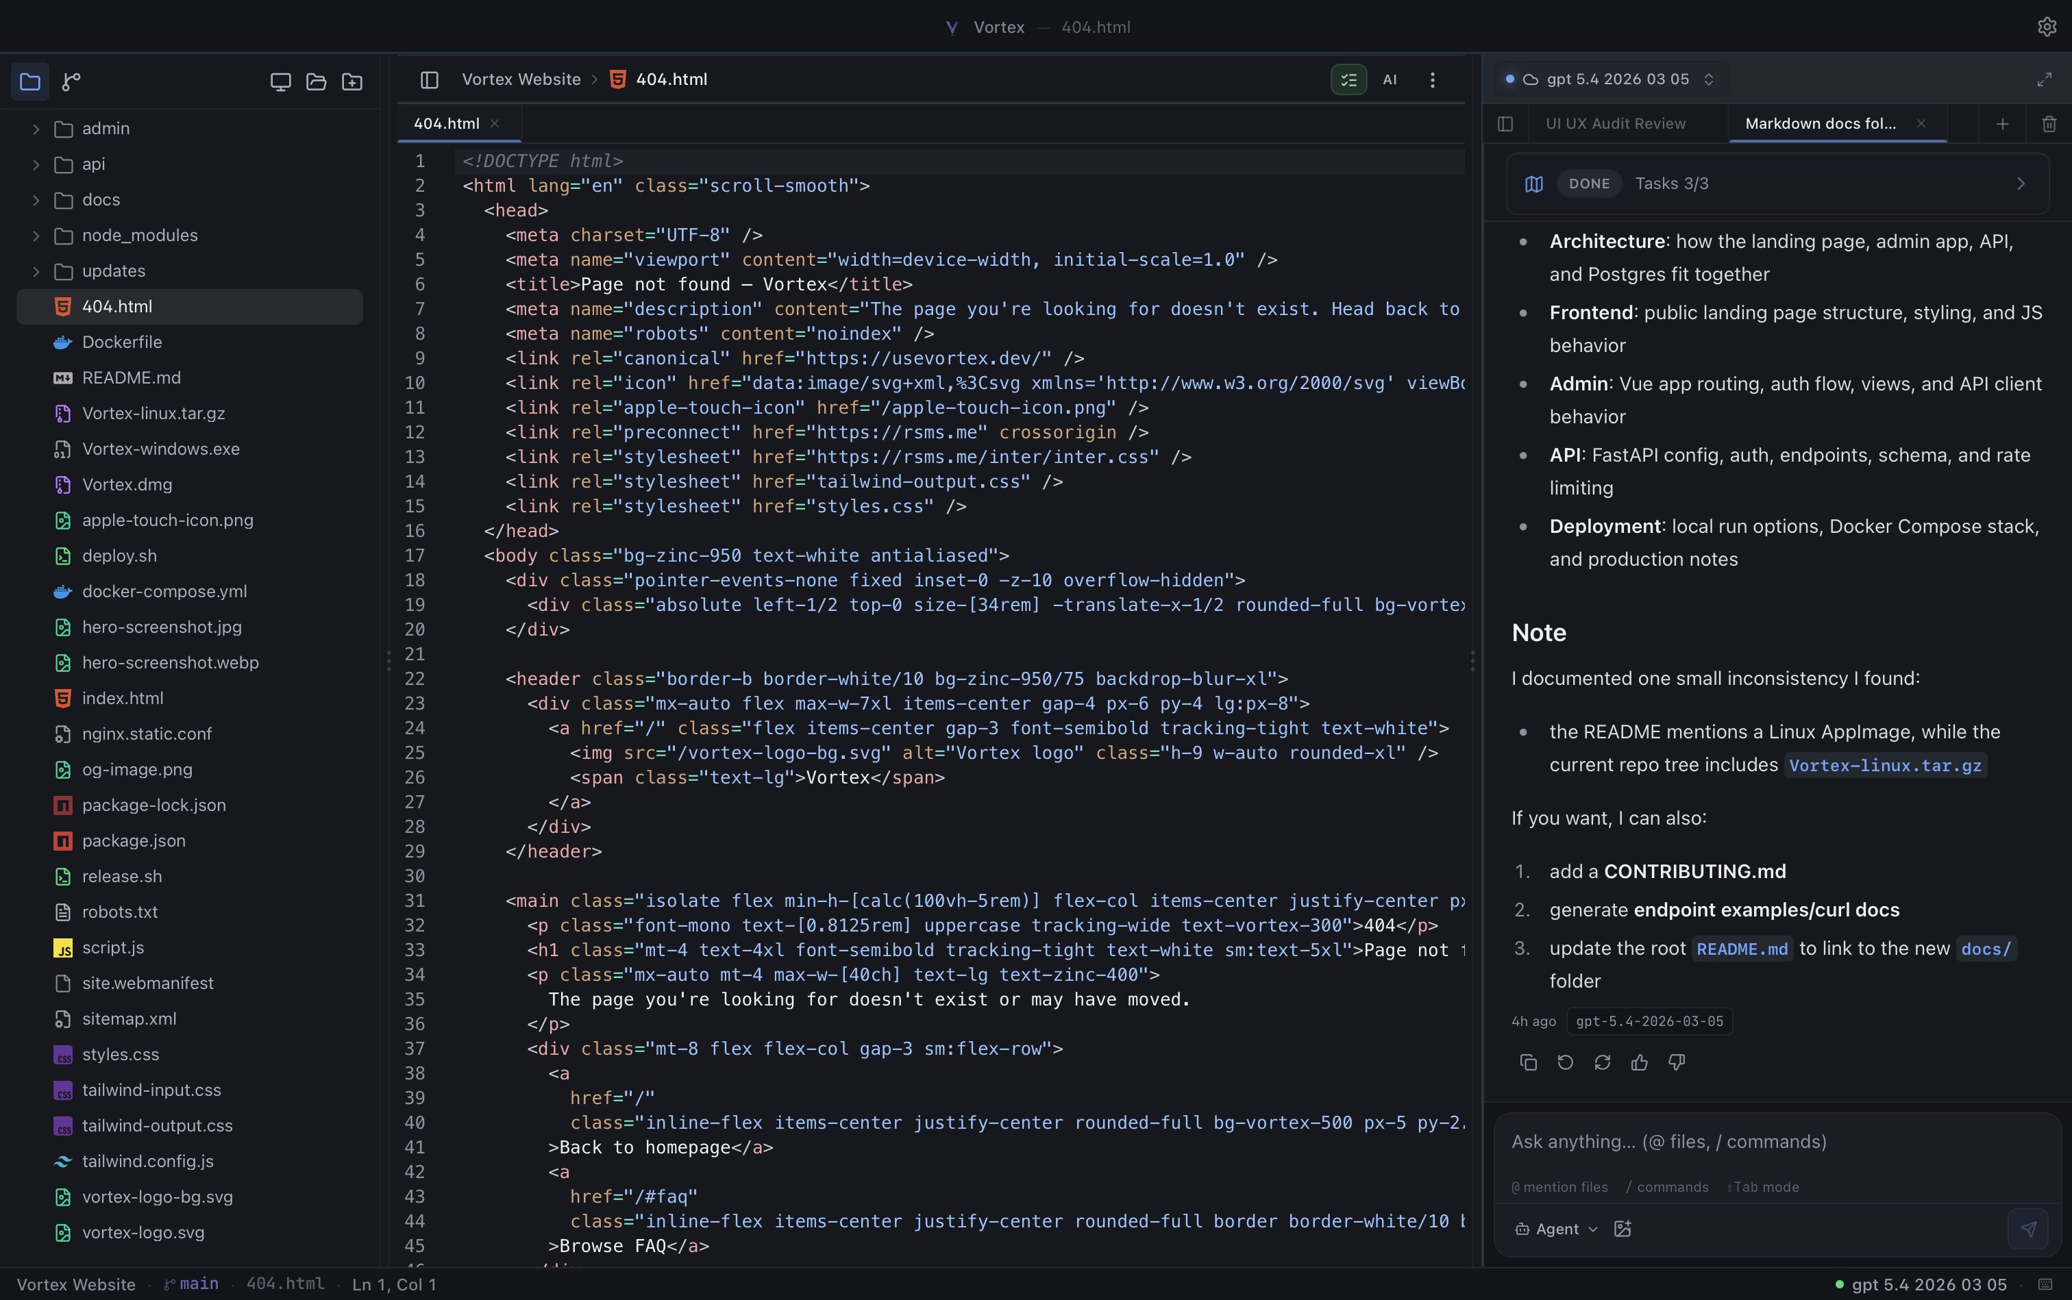Delete chat using the trash icon

[2049, 124]
